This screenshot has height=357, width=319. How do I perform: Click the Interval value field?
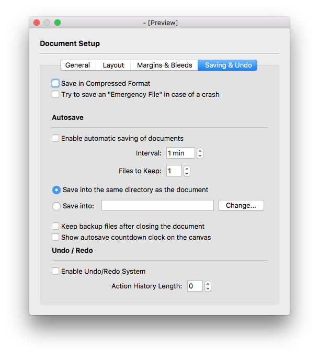[x=180, y=153]
